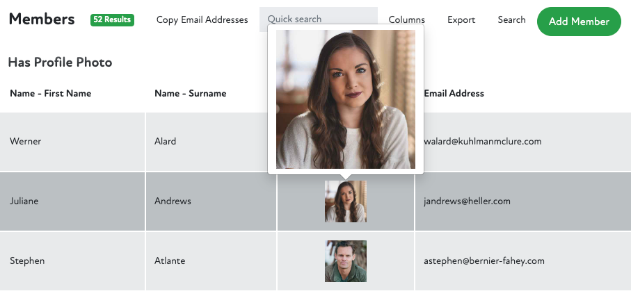Select the Juliane first name cell
Screen dimensions: 631x298
pos(24,201)
